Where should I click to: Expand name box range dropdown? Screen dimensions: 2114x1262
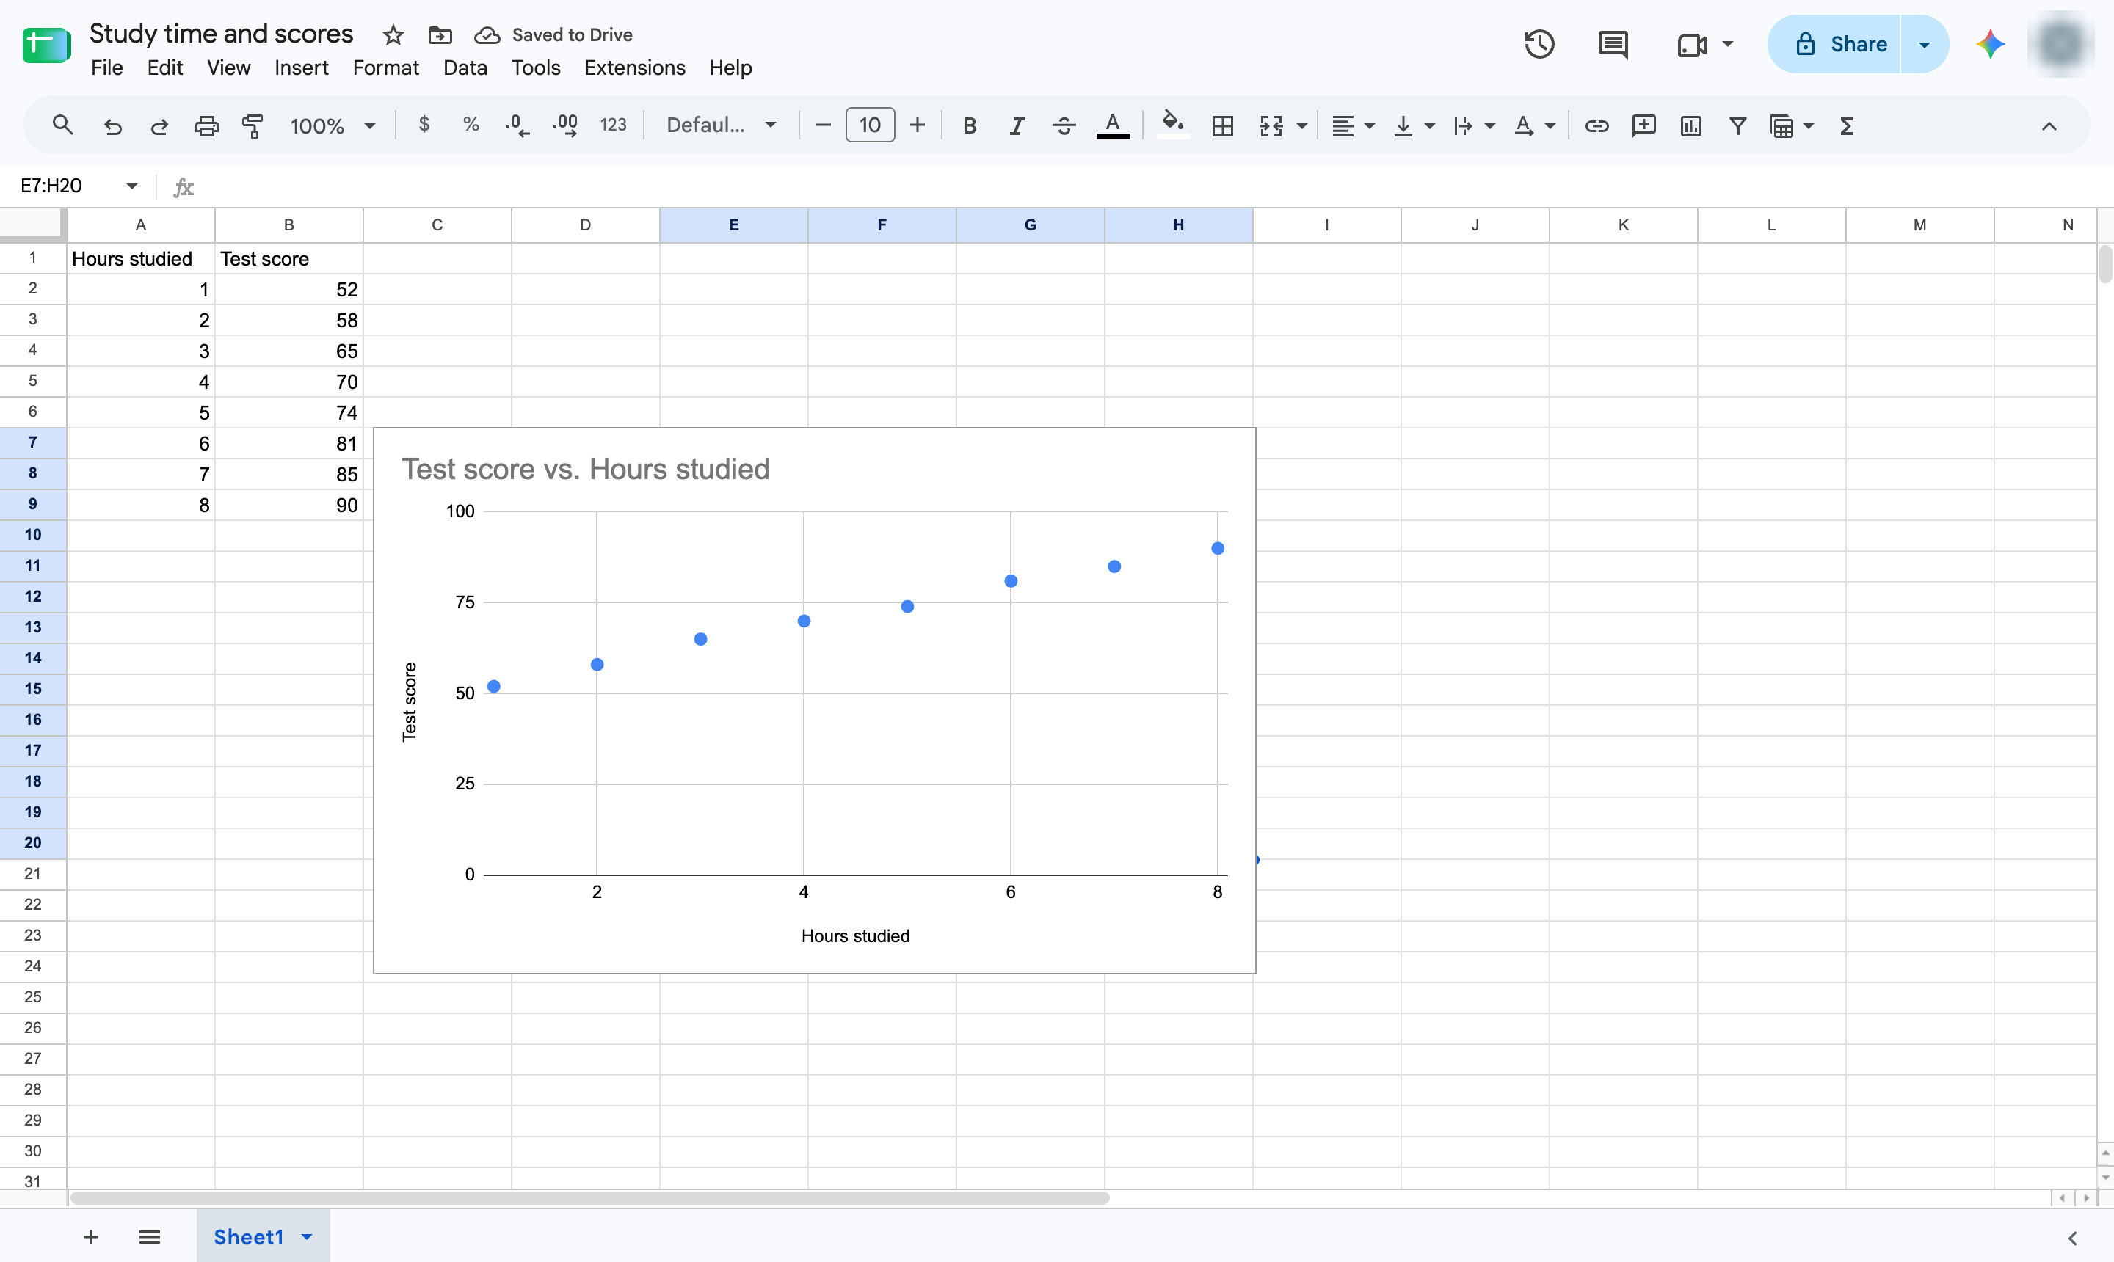(x=132, y=186)
